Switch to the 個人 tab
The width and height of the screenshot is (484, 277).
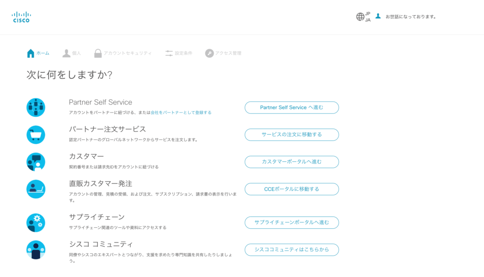click(x=72, y=53)
